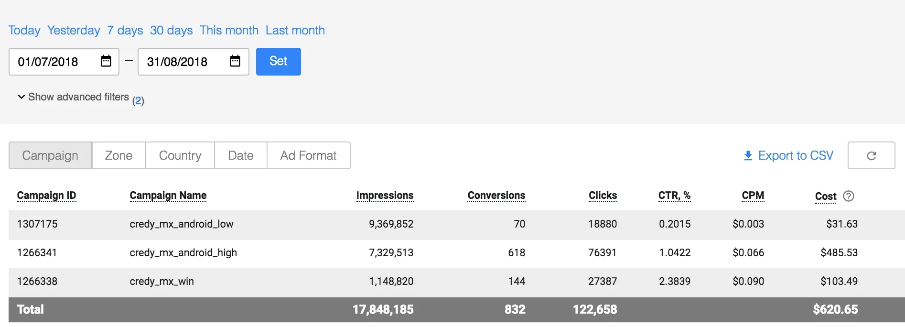905x327 pixels.
Task: Open the Ad Format tab
Action: (x=308, y=155)
